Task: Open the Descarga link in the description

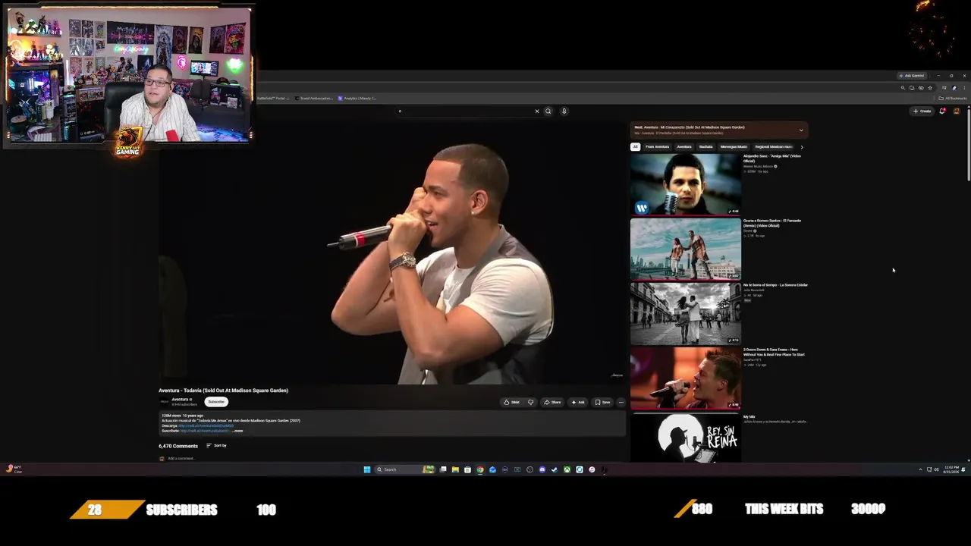Action: [x=206, y=425]
